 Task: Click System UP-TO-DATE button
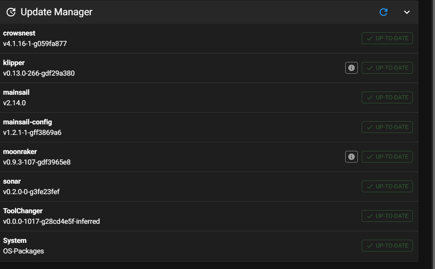pos(387,246)
